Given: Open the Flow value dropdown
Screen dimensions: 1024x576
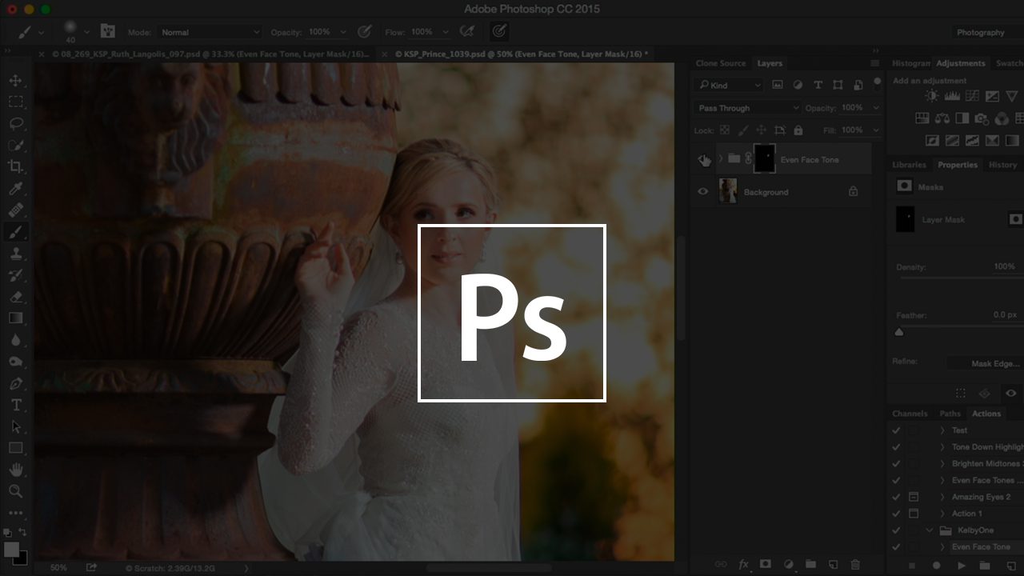Looking at the screenshot, I should (x=445, y=32).
